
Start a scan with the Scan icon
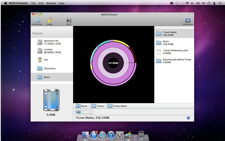[69, 20]
